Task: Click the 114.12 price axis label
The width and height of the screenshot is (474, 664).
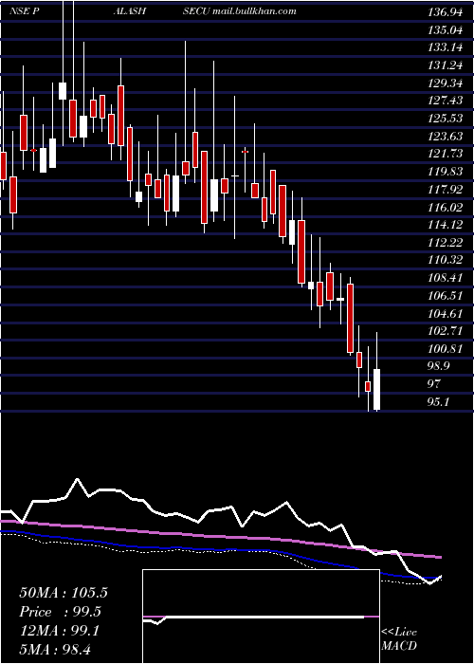Action: click(x=445, y=225)
